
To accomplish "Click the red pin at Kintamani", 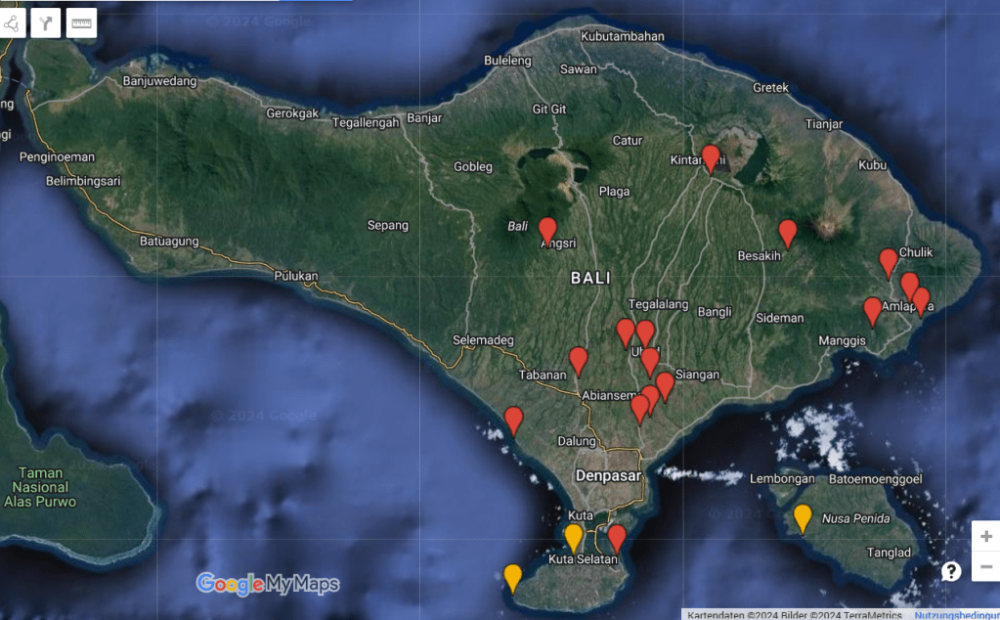I will [x=711, y=157].
